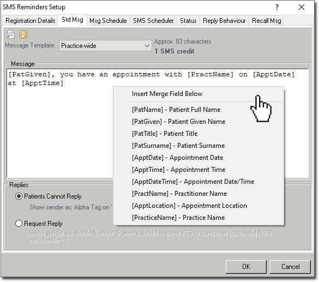Image resolution: width=319 pixels, height=282 pixels.
Task: Go to SMS Scheduler tab
Action: click(153, 21)
